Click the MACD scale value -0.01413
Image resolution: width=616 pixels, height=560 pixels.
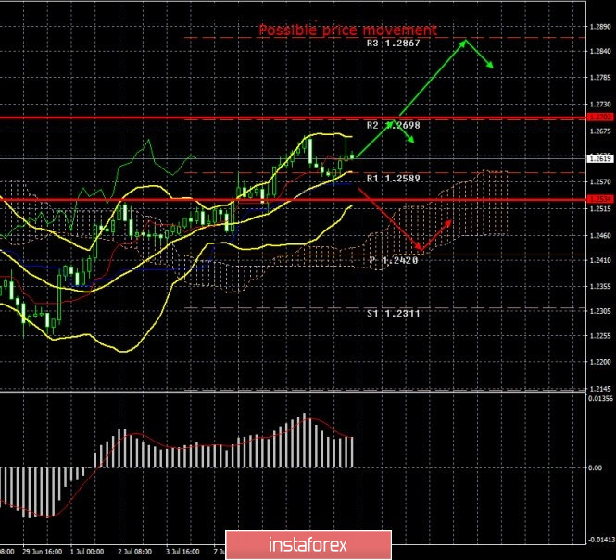coord(601,540)
